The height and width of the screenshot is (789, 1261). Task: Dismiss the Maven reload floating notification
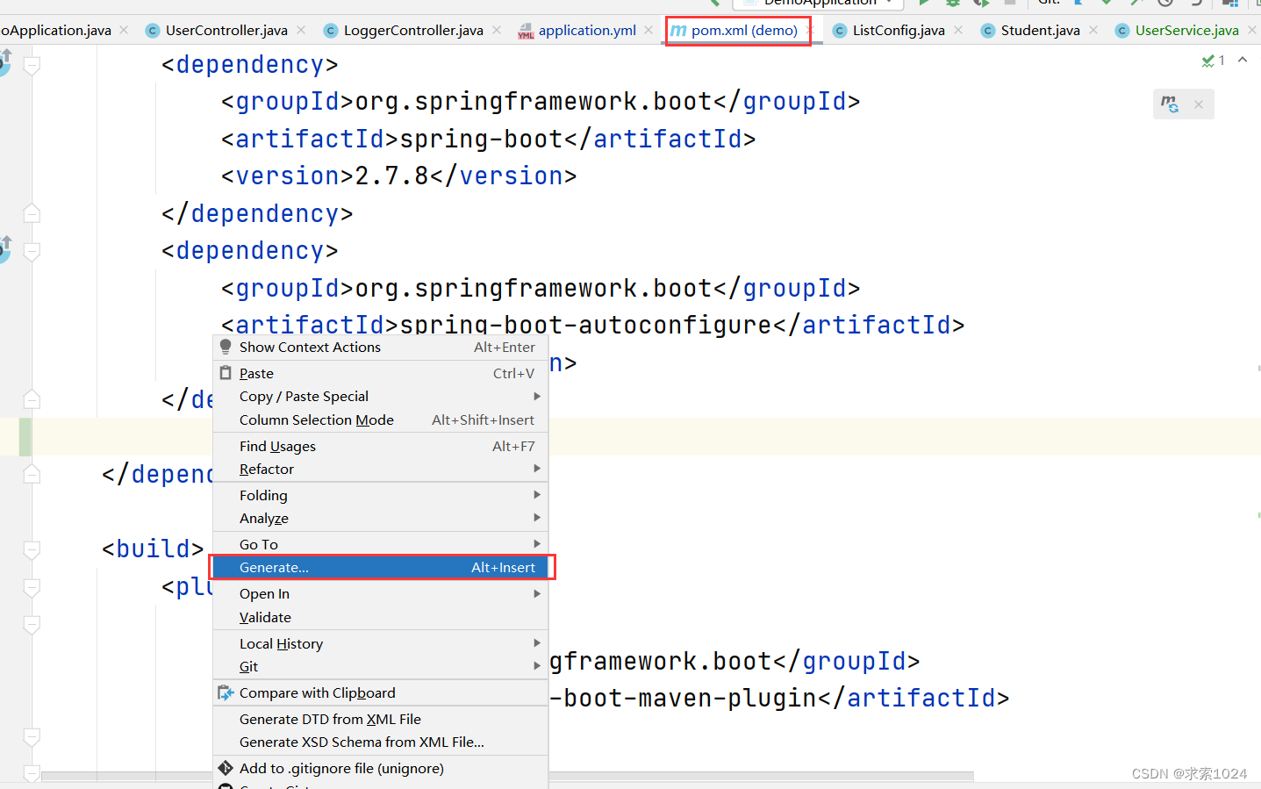pyautogui.click(x=1199, y=104)
